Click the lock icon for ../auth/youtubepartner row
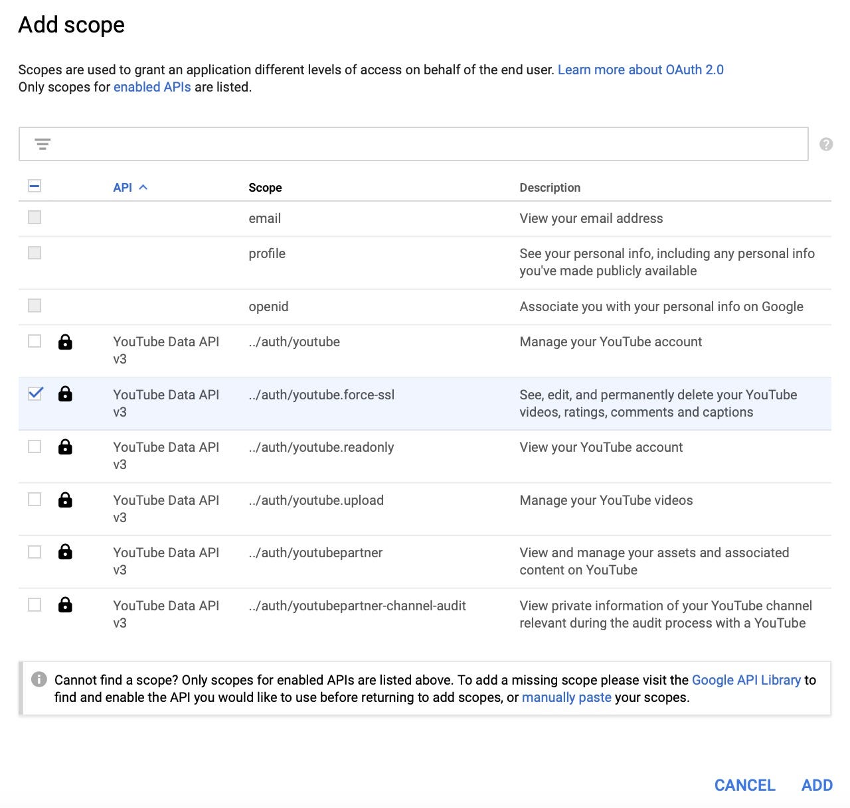This screenshot has height=808, width=850. coord(65,552)
